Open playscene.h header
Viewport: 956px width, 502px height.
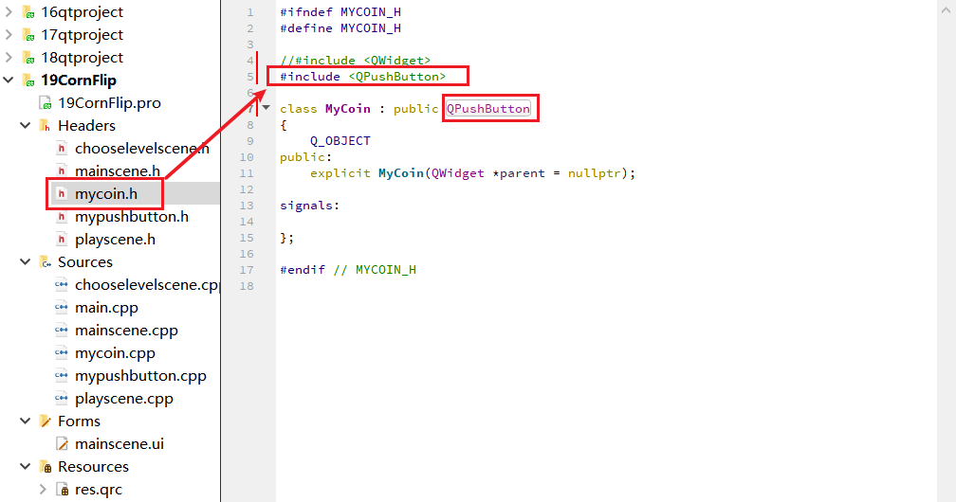coord(116,240)
